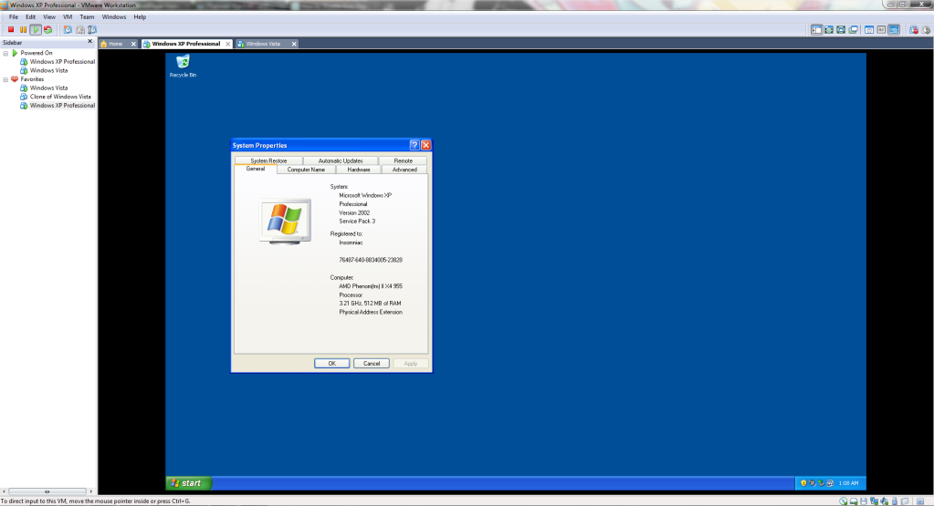The image size is (934, 506).
Task: Select the General tab in System Properties
Action: click(256, 169)
